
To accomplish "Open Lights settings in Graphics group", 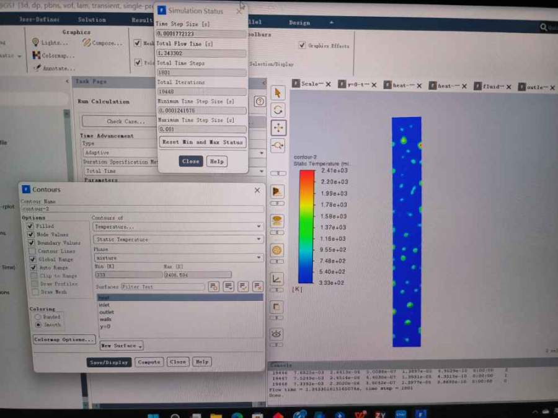I will point(50,43).
